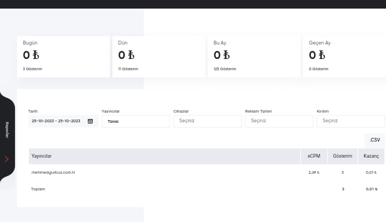The height and width of the screenshot is (222, 386).
Task: Open the Cihazlar Seçiniz dropdown
Action: [x=207, y=121]
